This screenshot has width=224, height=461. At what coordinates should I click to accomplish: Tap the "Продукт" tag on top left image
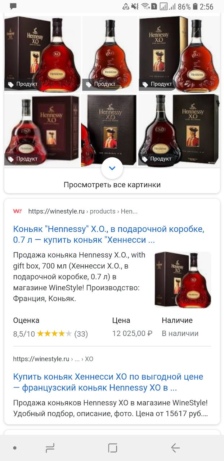tap(23, 84)
